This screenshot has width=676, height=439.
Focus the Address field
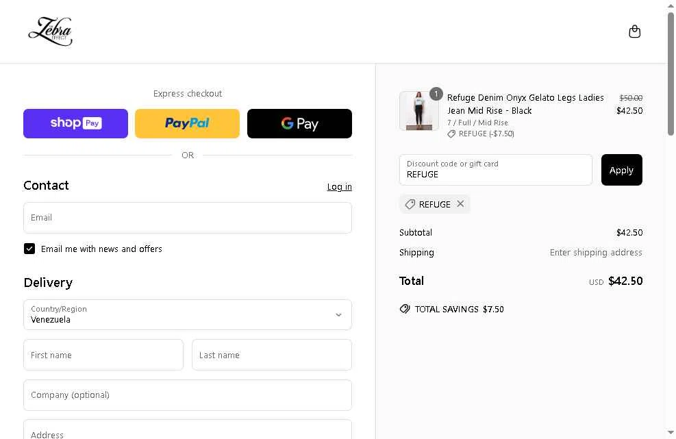188,429
